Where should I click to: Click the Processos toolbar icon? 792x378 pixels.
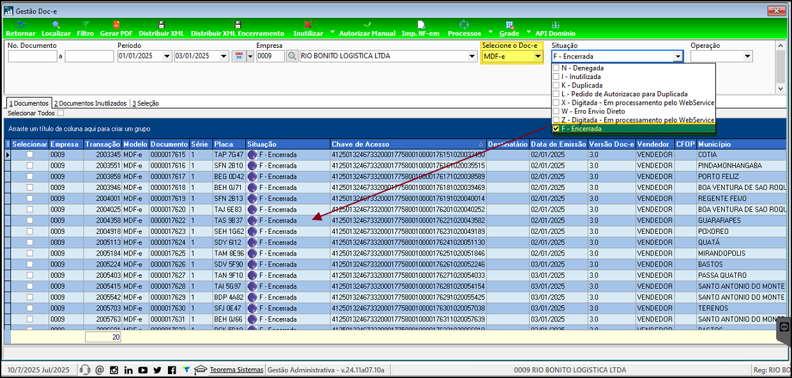point(464,24)
